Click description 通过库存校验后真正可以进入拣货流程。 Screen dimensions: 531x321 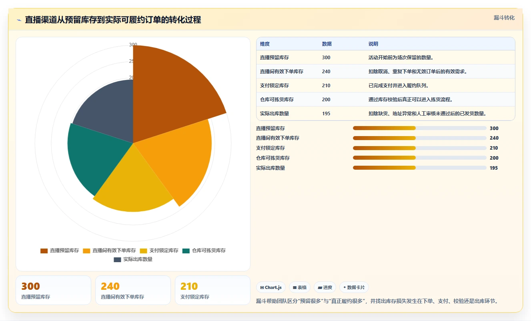pos(411,100)
